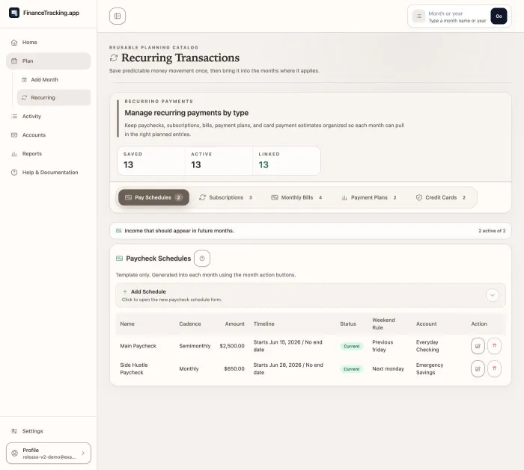Click the FinanceTracking.app logo icon
524x470 pixels.
tap(14, 13)
